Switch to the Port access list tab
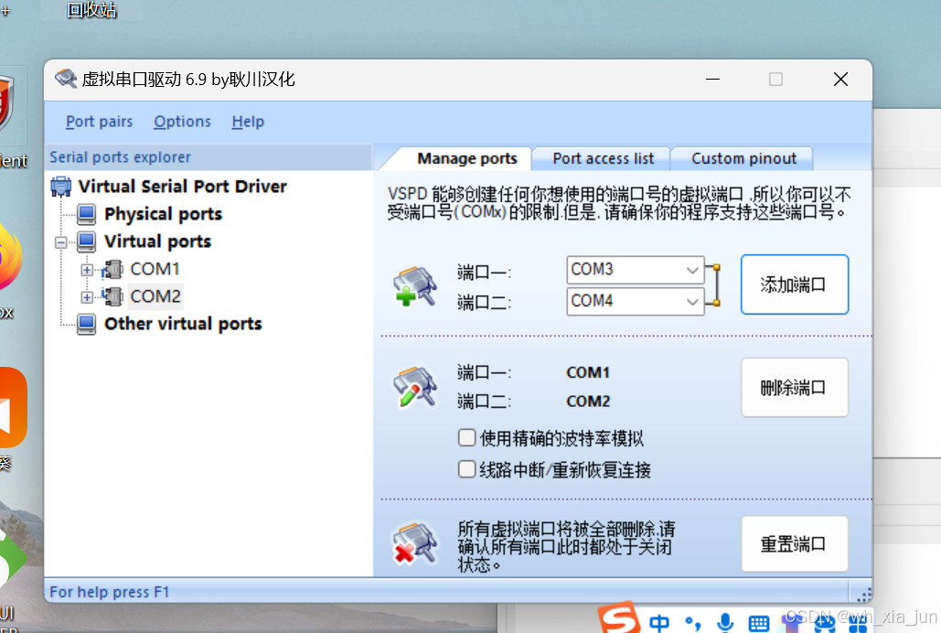Screen dimensions: 941x633 point(603,158)
